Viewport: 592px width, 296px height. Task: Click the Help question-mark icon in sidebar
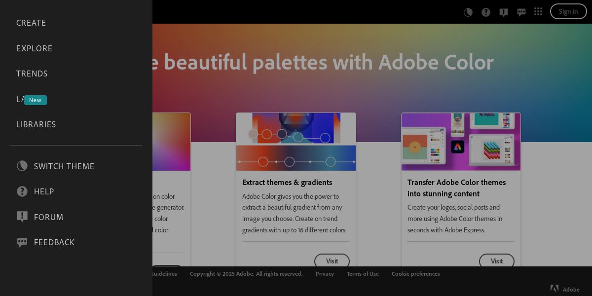click(x=22, y=191)
